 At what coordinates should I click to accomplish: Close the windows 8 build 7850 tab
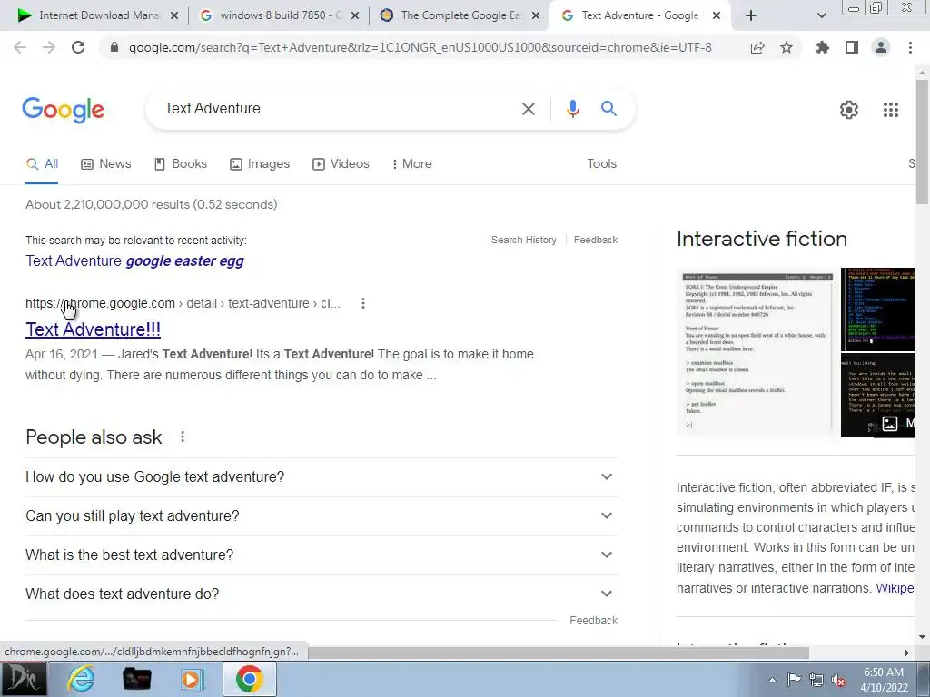coord(355,15)
